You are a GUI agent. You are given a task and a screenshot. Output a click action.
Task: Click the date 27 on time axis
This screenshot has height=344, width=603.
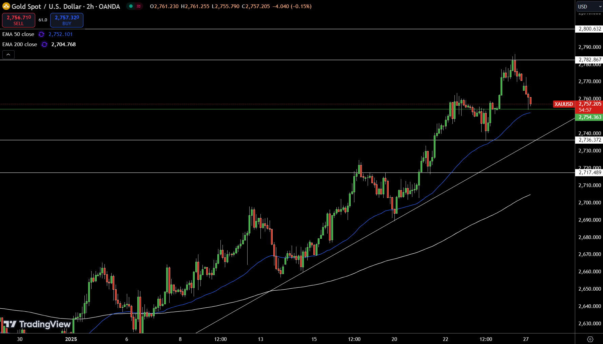[x=526, y=339]
